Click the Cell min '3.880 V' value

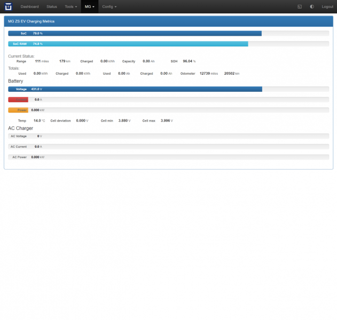click(x=124, y=121)
